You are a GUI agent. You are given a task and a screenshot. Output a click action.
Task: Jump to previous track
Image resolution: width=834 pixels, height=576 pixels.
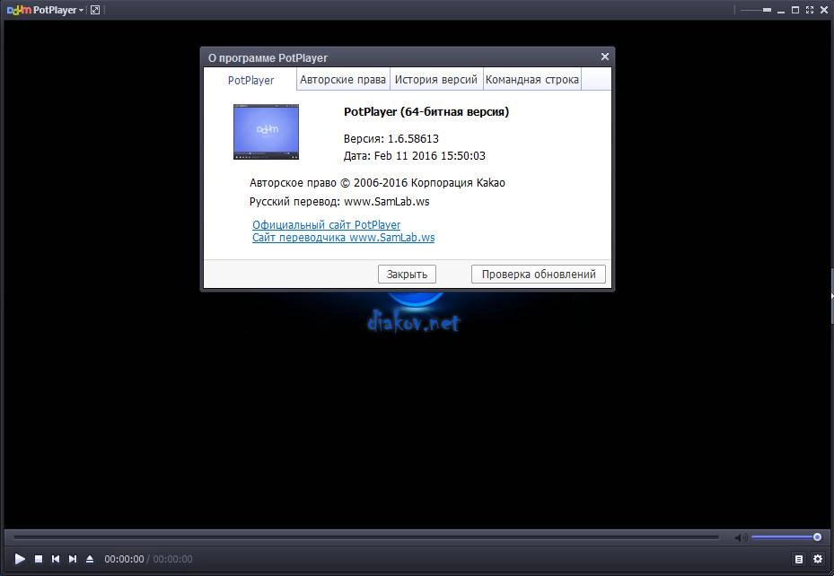pos(56,559)
